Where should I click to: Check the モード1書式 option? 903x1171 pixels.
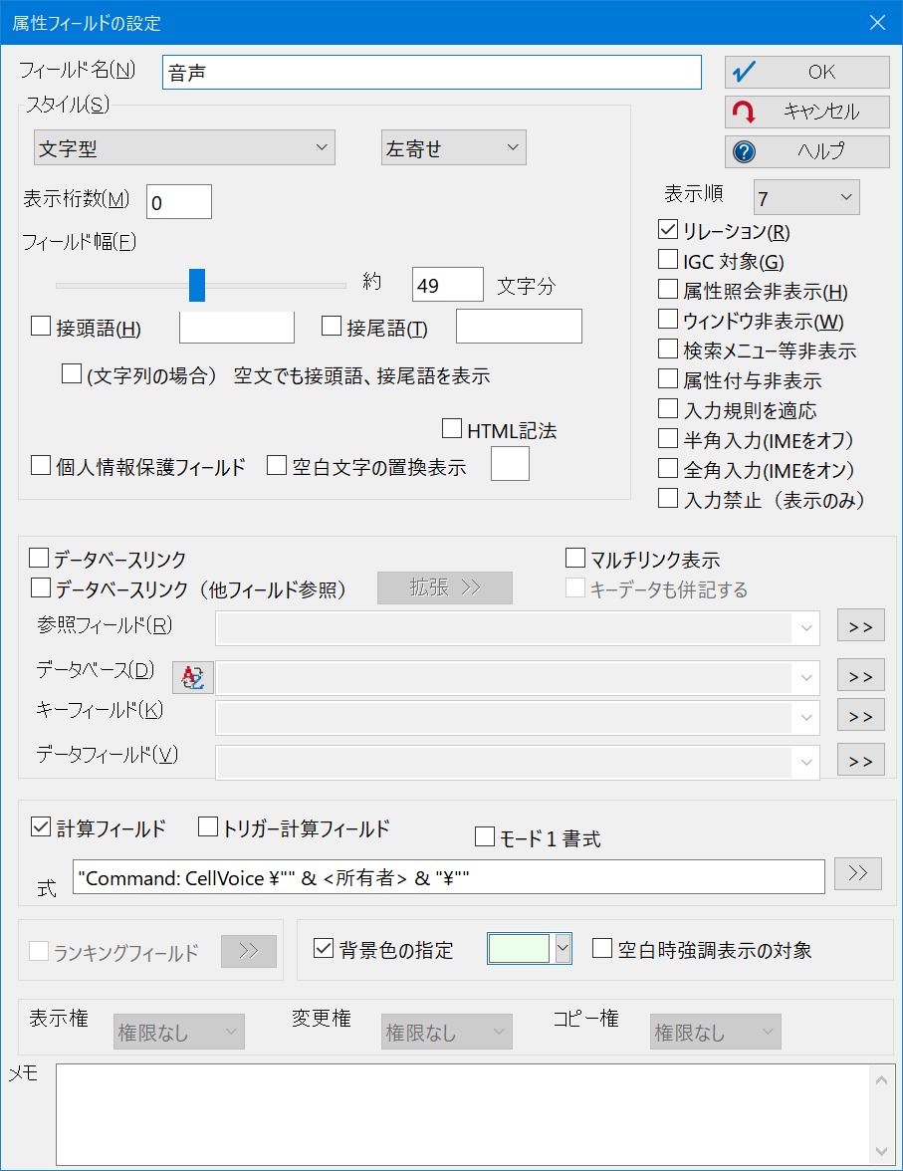(485, 837)
